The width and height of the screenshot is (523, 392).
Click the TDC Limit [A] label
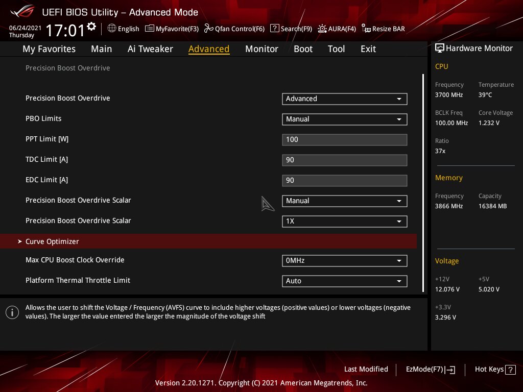(x=46, y=159)
